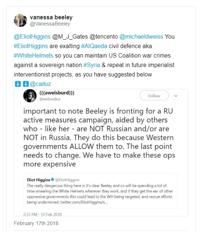Open the @EliotHiggins mention link
203x236 pixels.
click(x=32, y=36)
